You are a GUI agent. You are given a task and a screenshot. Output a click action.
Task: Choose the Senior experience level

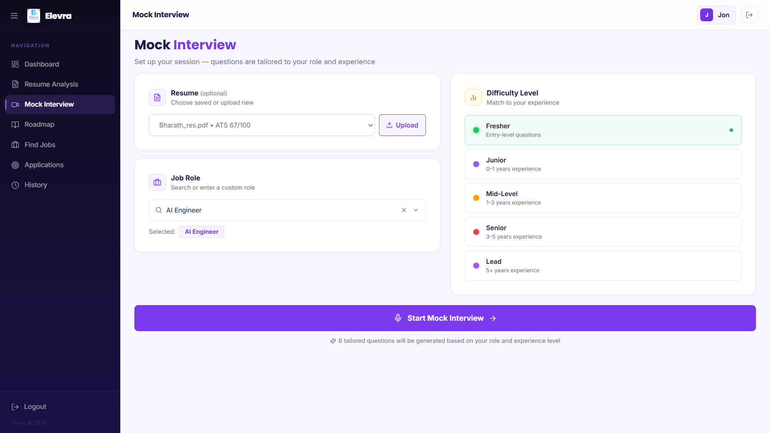(x=603, y=232)
